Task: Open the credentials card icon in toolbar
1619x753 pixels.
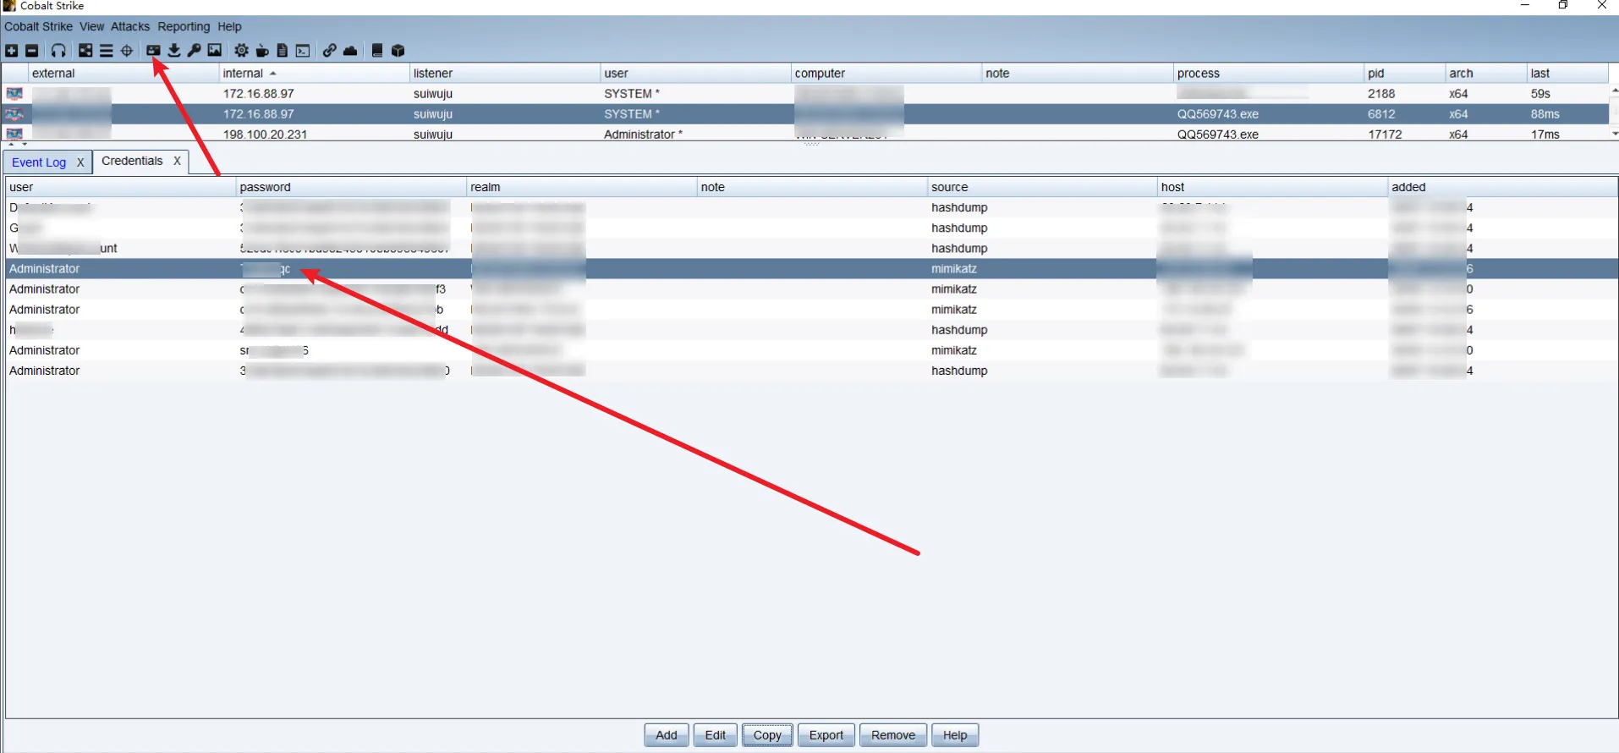Action: point(153,51)
